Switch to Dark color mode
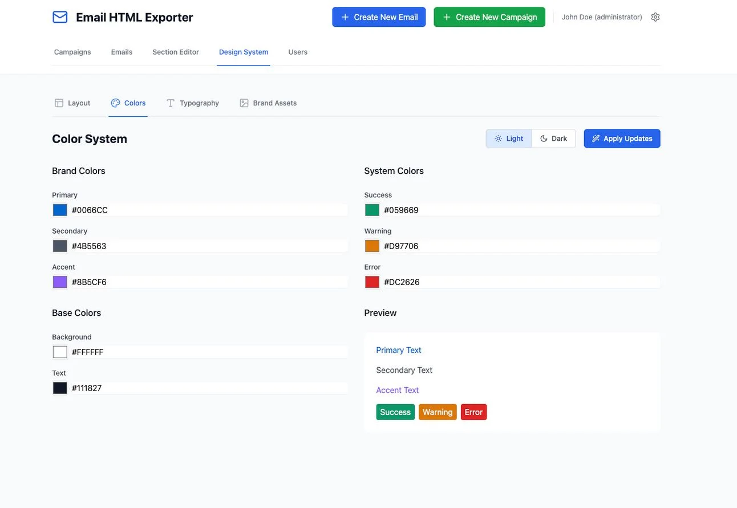 [554, 139]
